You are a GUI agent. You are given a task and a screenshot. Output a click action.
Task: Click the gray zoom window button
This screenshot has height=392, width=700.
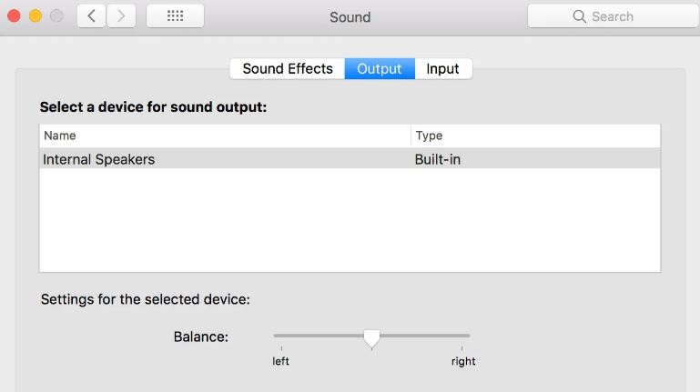click(57, 16)
